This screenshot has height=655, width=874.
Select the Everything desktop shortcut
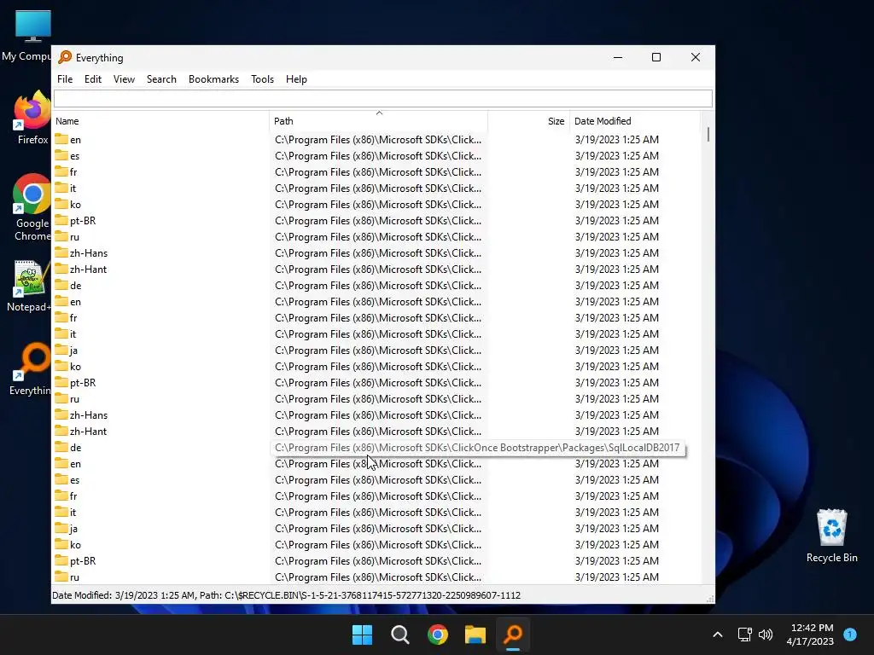[x=31, y=370]
